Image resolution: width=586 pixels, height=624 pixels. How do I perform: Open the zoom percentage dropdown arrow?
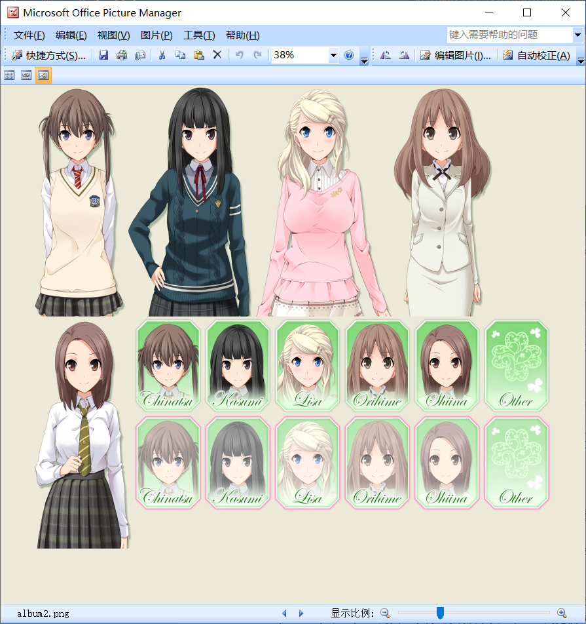click(333, 55)
